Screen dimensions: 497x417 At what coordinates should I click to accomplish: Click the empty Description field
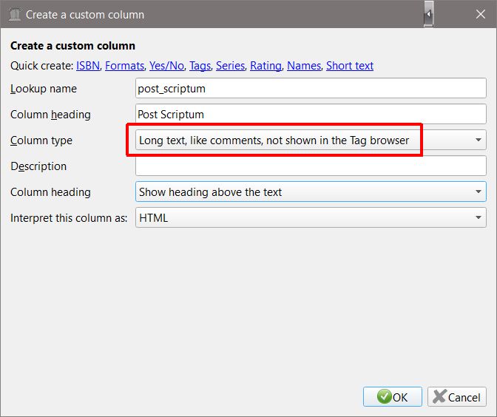(311, 166)
